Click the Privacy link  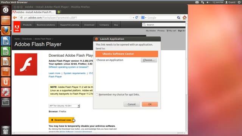161,31
